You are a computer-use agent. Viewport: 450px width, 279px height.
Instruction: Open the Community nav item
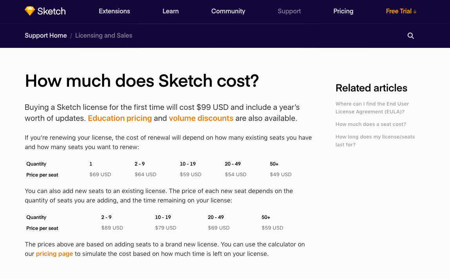[x=228, y=11]
